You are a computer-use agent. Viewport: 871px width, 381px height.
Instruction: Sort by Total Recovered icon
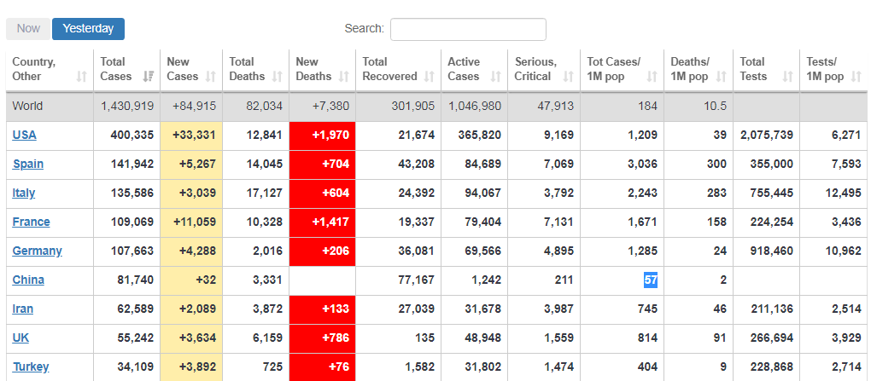point(430,77)
